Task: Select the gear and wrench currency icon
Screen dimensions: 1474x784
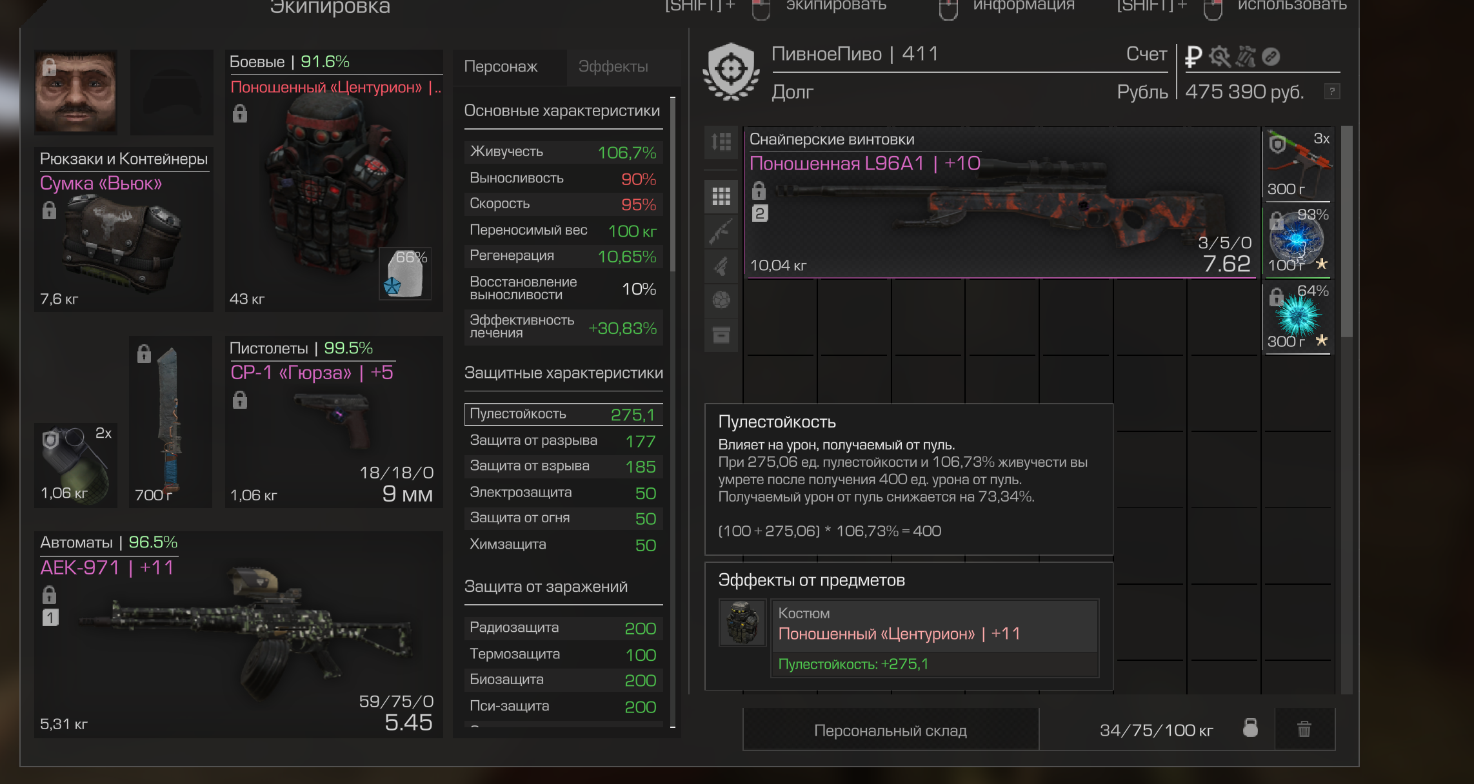Action: point(1219,57)
